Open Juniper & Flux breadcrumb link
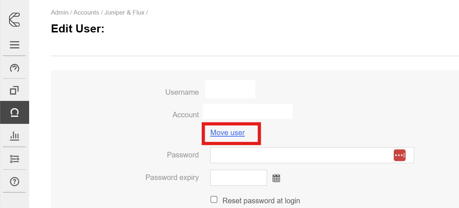 [124, 12]
